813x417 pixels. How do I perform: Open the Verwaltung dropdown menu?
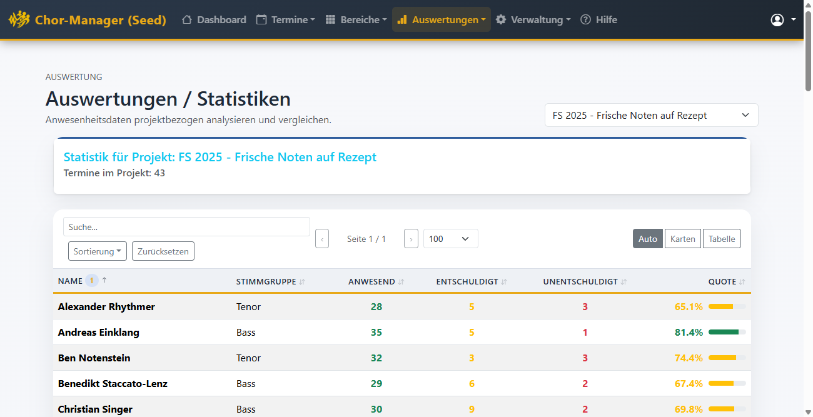[533, 19]
